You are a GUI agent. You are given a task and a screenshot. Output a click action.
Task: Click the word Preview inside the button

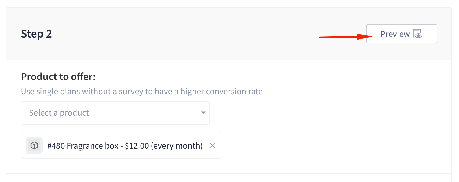pyautogui.click(x=395, y=34)
